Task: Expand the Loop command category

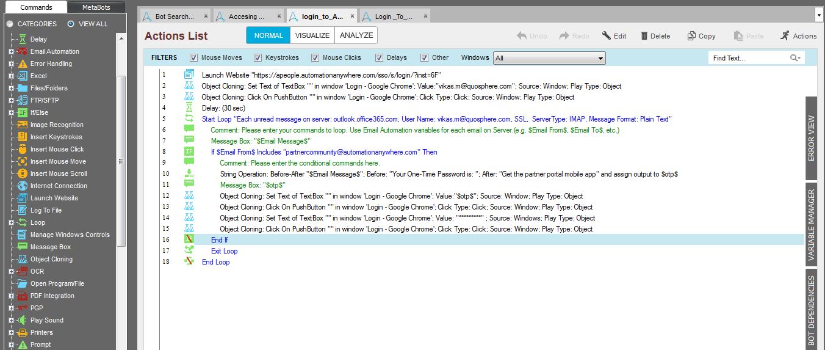Action: point(11,222)
